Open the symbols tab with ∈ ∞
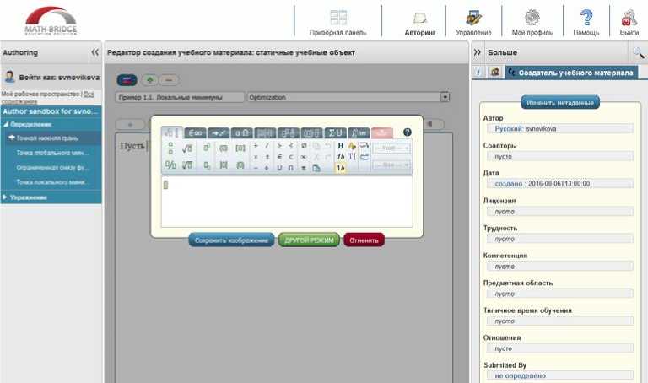This screenshot has height=383, width=648. (195, 133)
